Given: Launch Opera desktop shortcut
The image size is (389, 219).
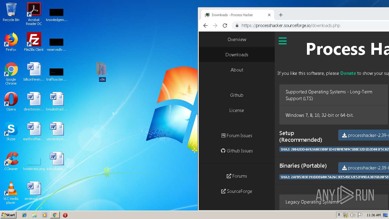Looking at the screenshot, I should (11, 102).
